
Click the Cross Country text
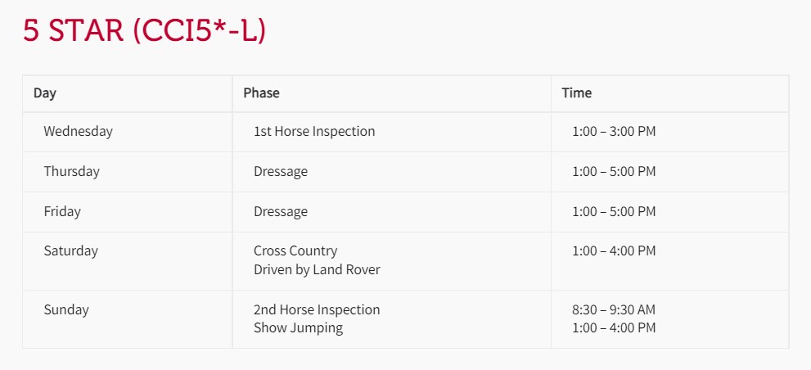point(296,251)
